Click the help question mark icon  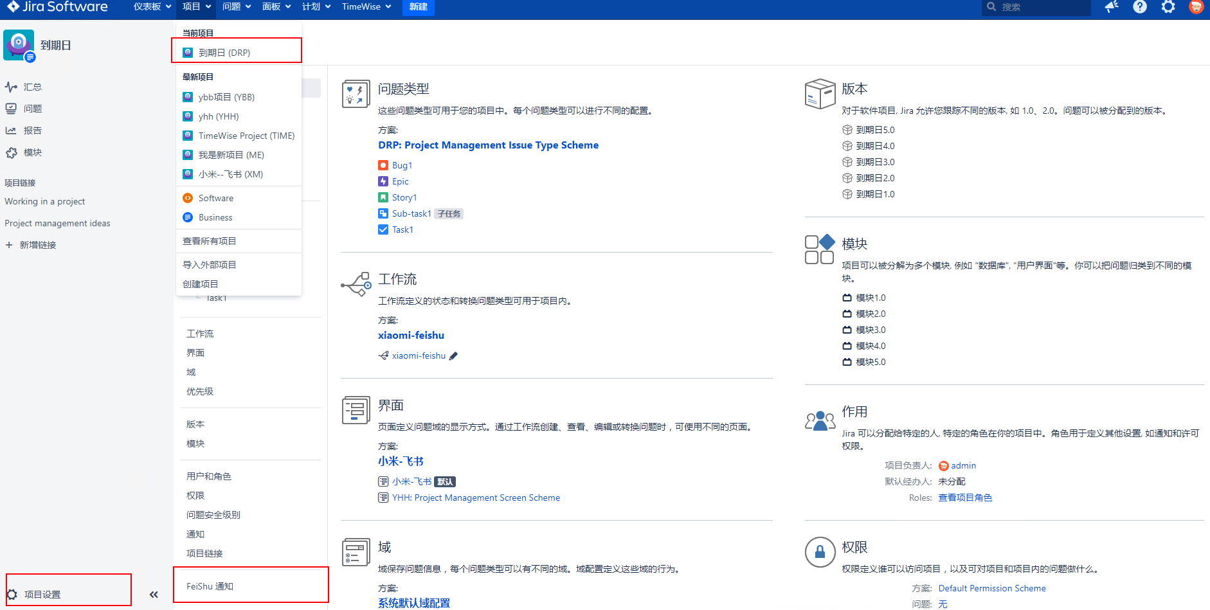[x=1139, y=7]
